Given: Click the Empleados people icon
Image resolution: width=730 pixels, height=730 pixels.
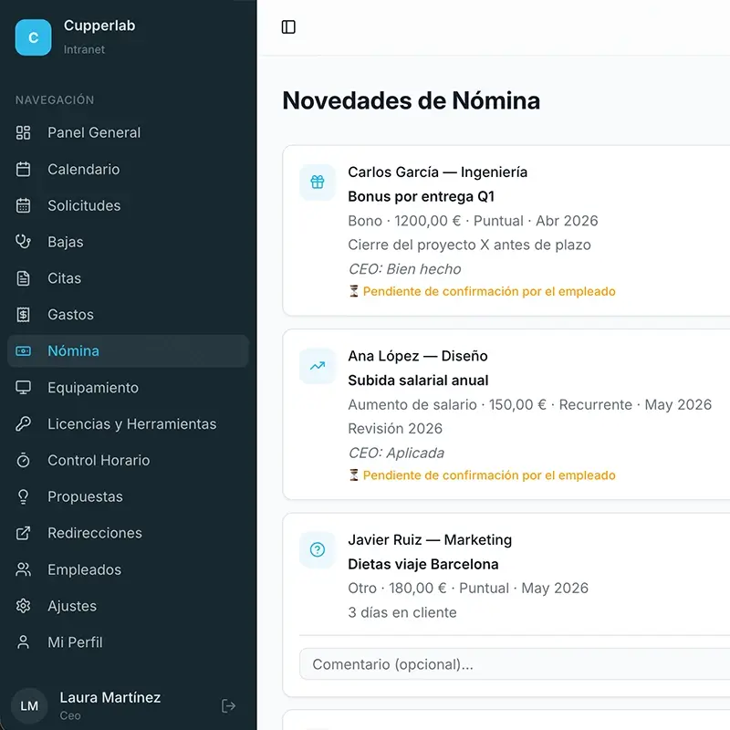Looking at the screenshot, I should tap(23, 569).
